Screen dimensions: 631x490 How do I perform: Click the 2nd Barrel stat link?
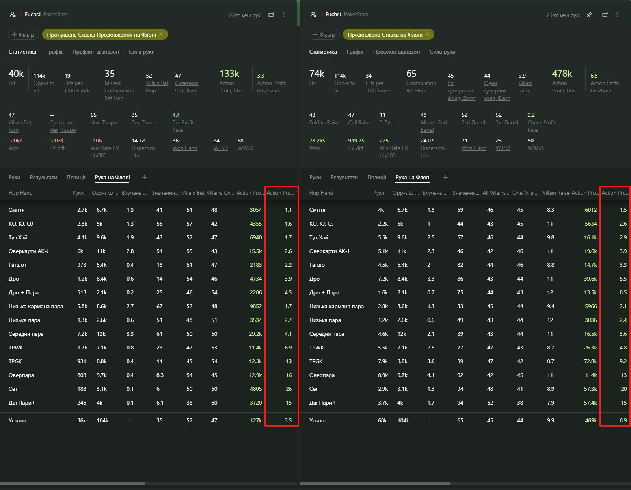tap(473, 122)
